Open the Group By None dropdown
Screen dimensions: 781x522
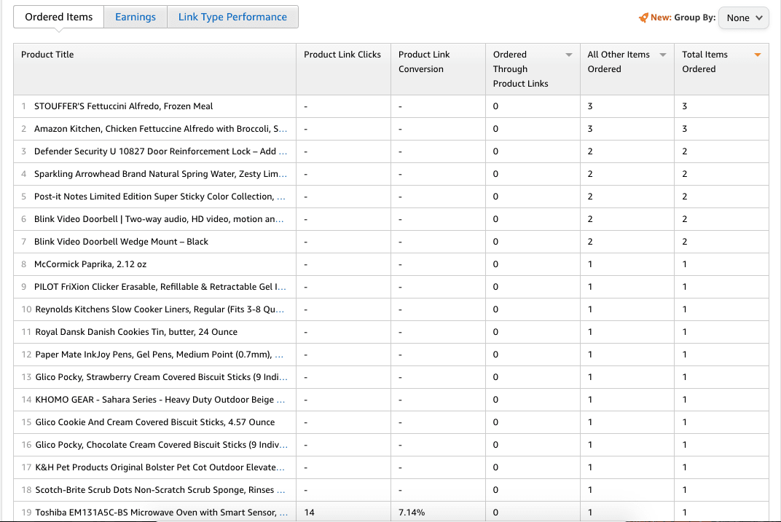(x=744, y=18)
